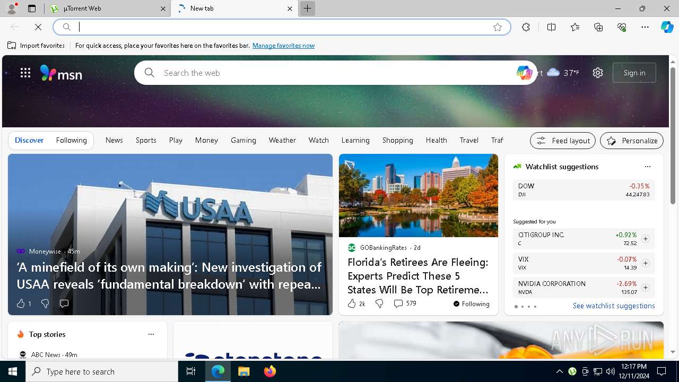This screenshot has width=679, height=382.
Task: Open Edge Settings and more menu
Action: point(645,27)
